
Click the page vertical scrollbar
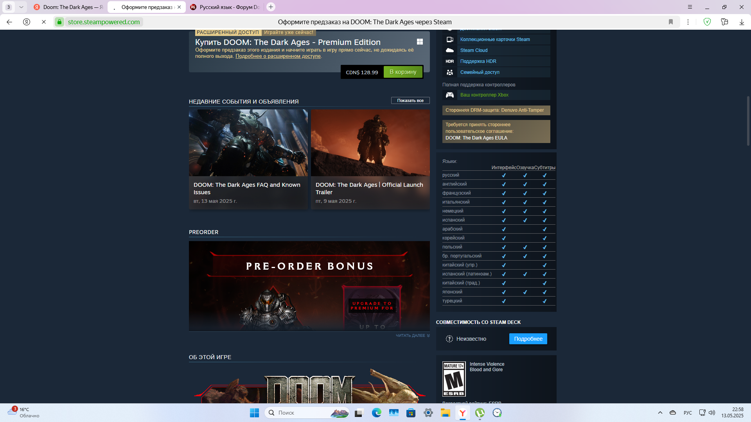748,121
